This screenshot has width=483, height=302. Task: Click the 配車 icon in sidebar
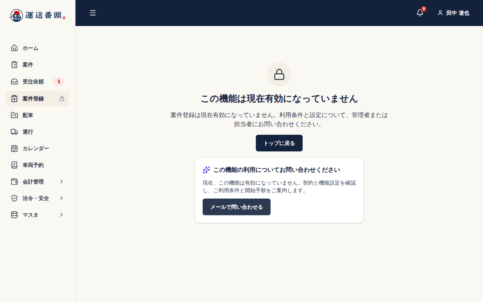click(14, 115)
